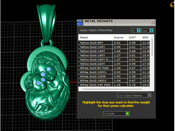
Task: Click the green arrow on Calculate
Action: click(127, 114)
